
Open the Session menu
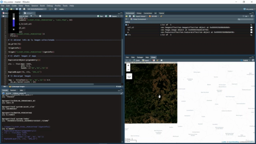point(35,6)
